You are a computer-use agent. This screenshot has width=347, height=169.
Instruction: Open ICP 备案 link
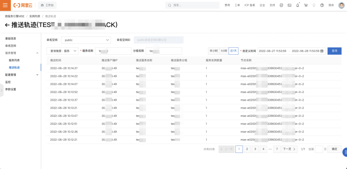[x=250, y=5]
